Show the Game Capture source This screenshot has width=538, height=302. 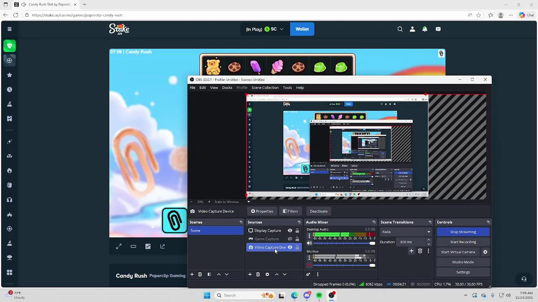(x=290, y=239)
